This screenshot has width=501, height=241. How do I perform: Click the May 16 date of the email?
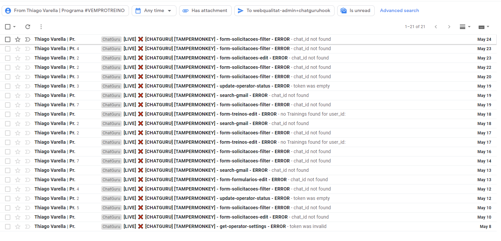[x=484, y=152]
